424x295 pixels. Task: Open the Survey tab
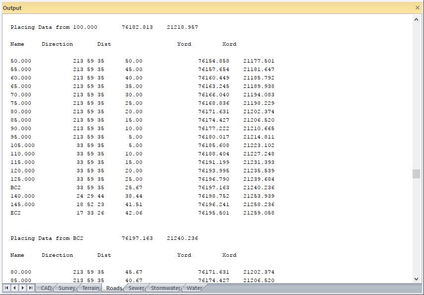(x=67, y=288)
